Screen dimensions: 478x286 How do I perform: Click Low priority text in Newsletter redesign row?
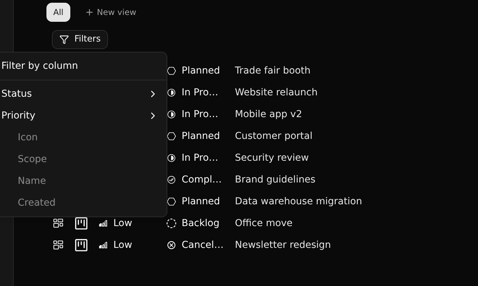pos(123,244)
